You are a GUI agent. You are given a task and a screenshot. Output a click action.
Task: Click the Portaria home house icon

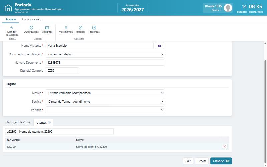tap(8, 8)
